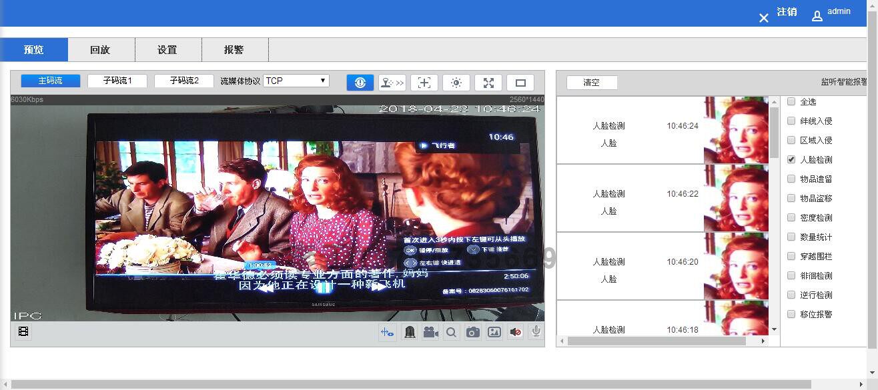This screenshot has width=878, height=390.
Task: Select 子码流2 sub stream button
Action: pyautogui.click(x=184, y=81)
